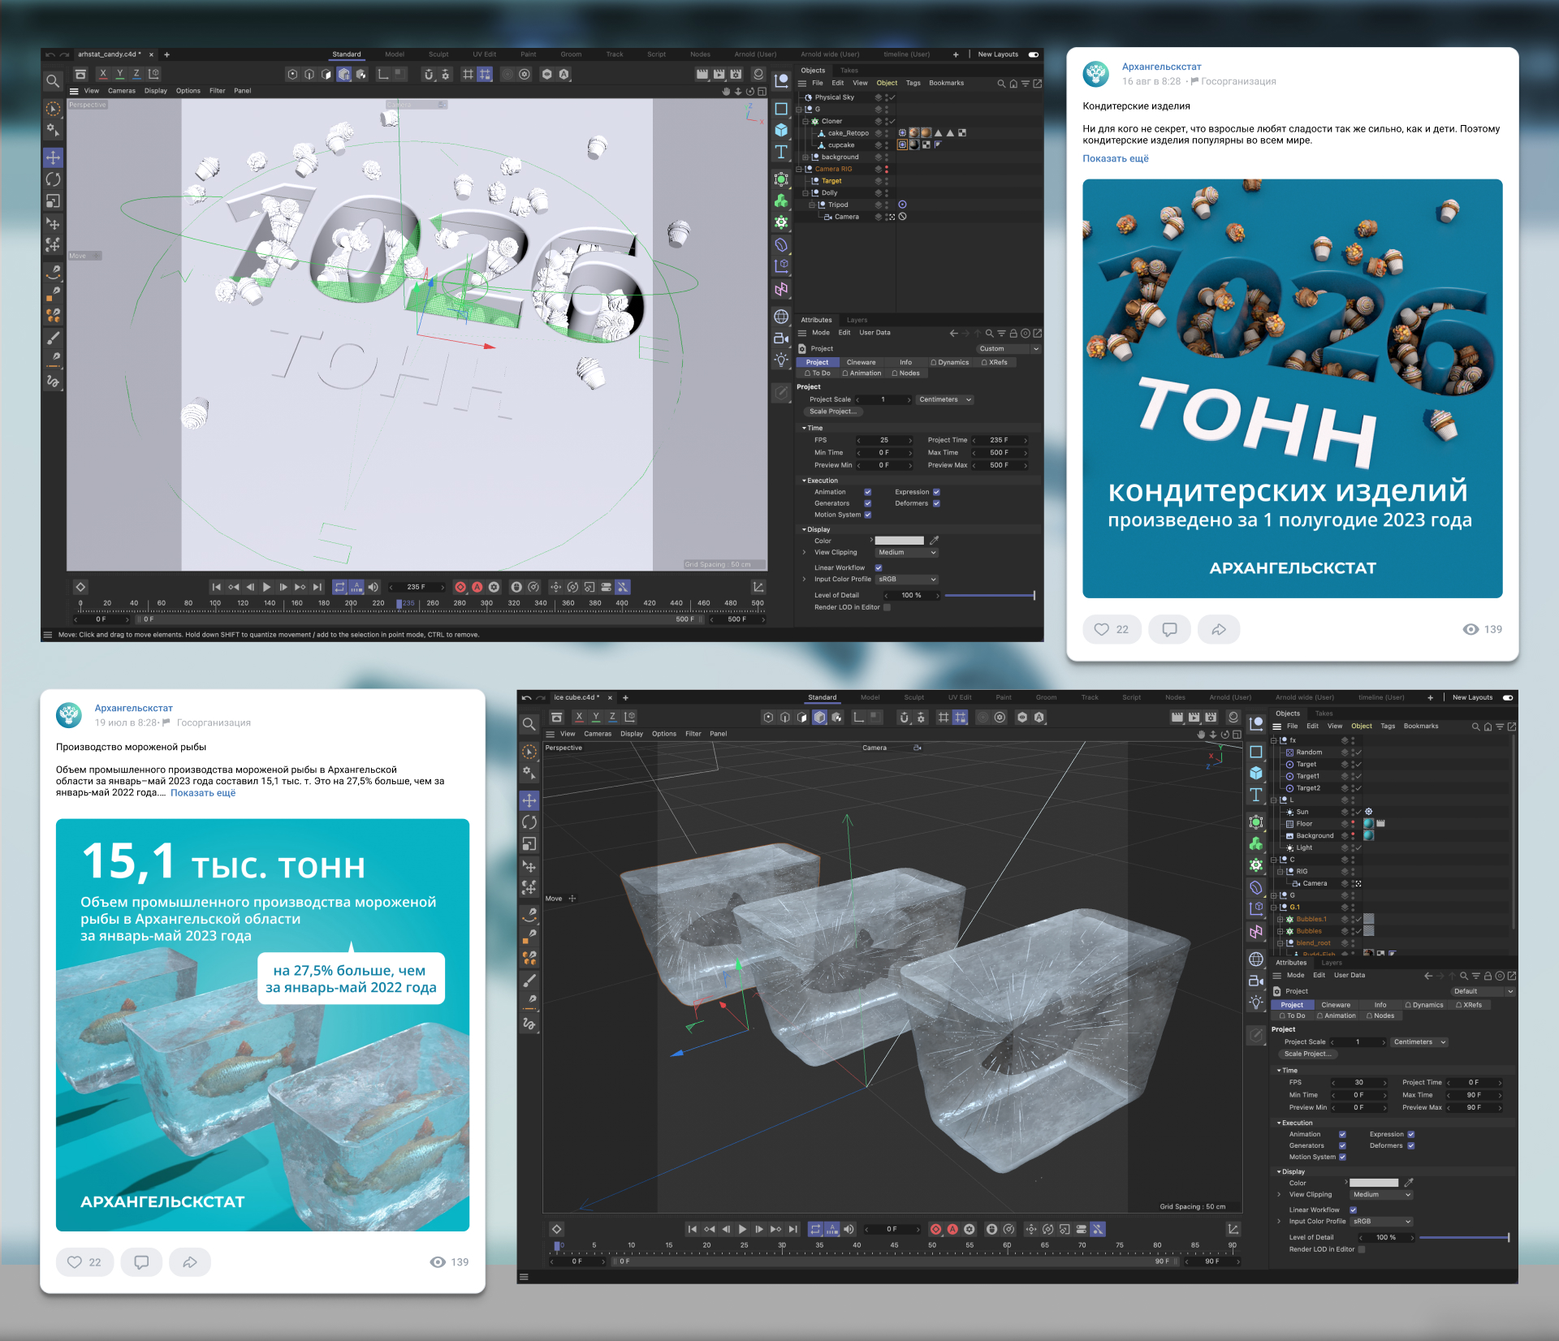
Task: Open Centimeters unit dropdown in ice cube attributes
Action: click(1420, 1042)
